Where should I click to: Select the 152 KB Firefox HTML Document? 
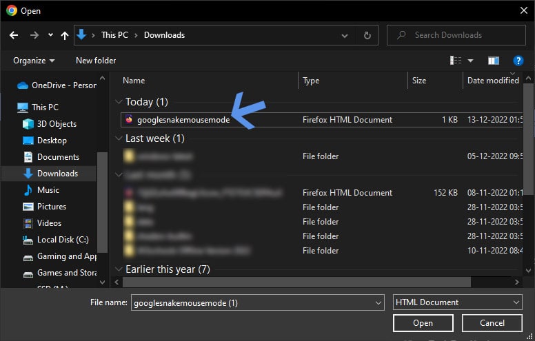point(321,193)
